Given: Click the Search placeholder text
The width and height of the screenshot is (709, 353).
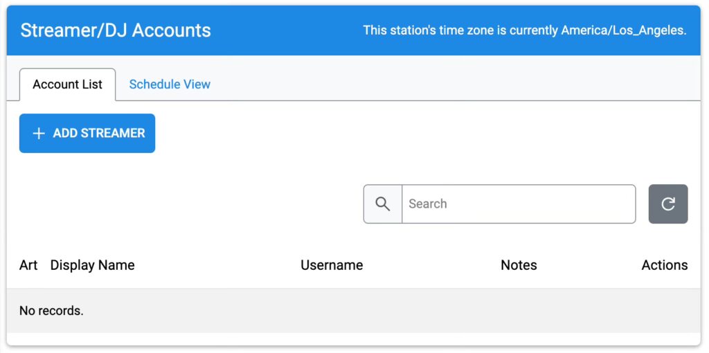Looking at the screenshot, I should [x=428, y=204].
